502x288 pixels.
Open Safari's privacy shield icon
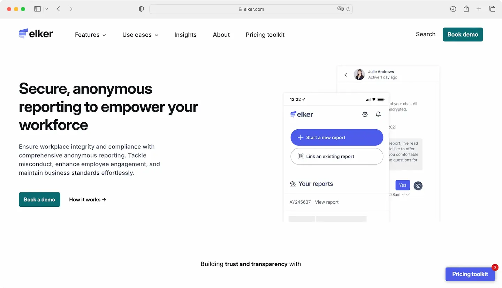[141, 9]
